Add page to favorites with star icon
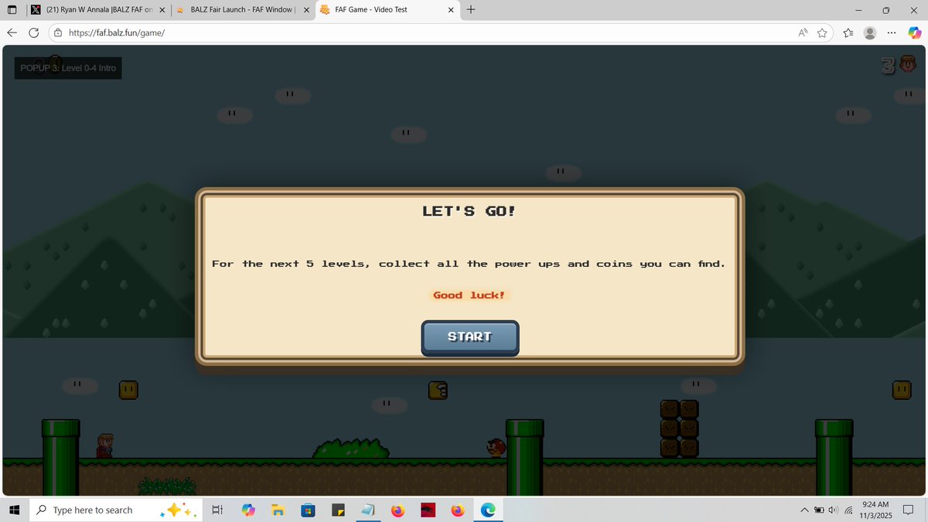Viewport: 928px width, 522px height. tap(822, 32)
